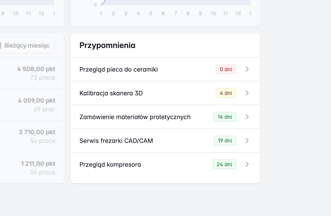Image resolution: width=331 pixels, height=216 pixels.
Task: Click the "4 508,00 pkt" stat entry
Action: pos(36,69)
